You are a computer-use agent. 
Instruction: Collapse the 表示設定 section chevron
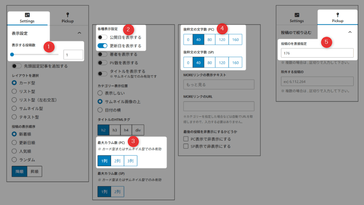coord(79,33)
